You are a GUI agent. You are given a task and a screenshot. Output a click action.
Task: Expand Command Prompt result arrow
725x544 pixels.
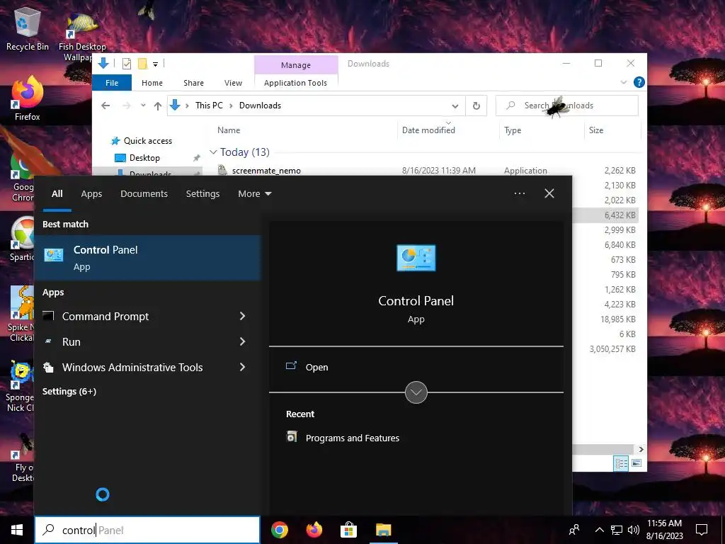click(x=243, y=316)
